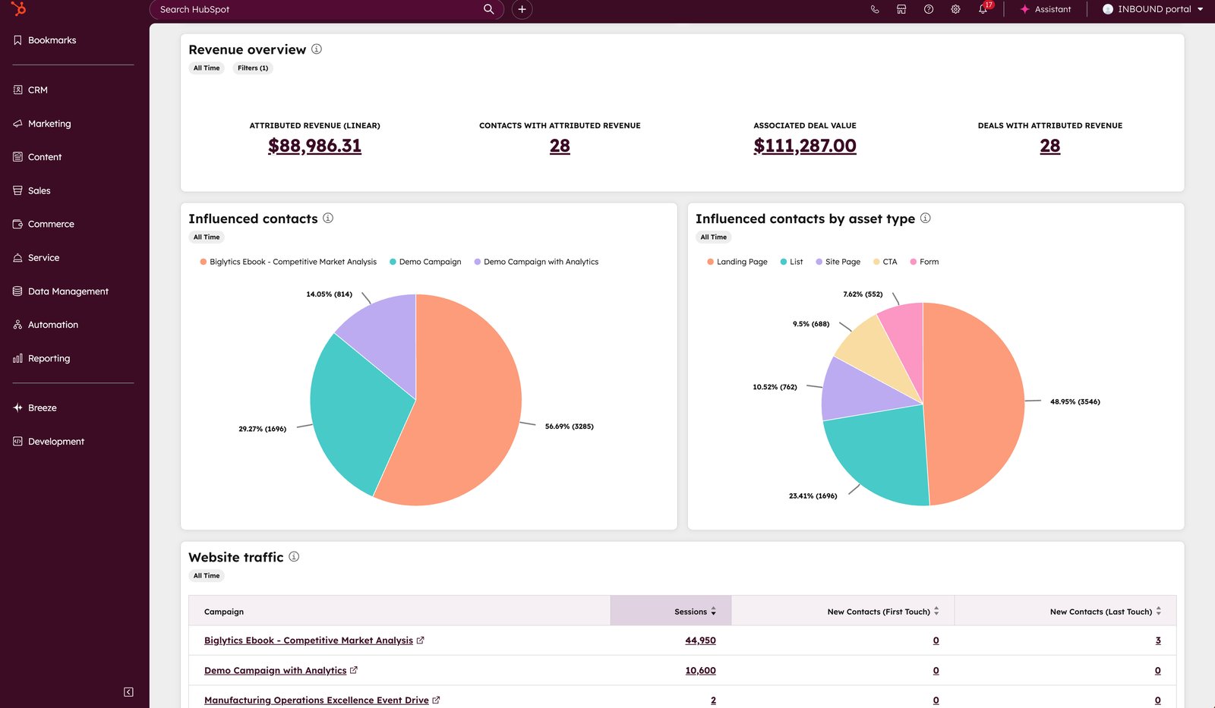Open the Reporting menu

click(42, 358)
